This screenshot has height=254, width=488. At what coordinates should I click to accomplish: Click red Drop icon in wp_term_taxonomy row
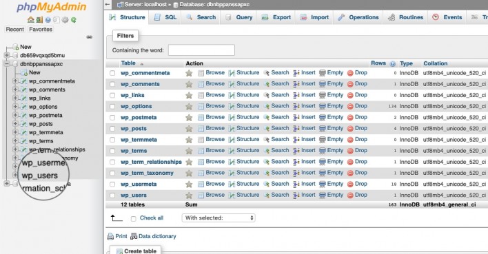350,173
